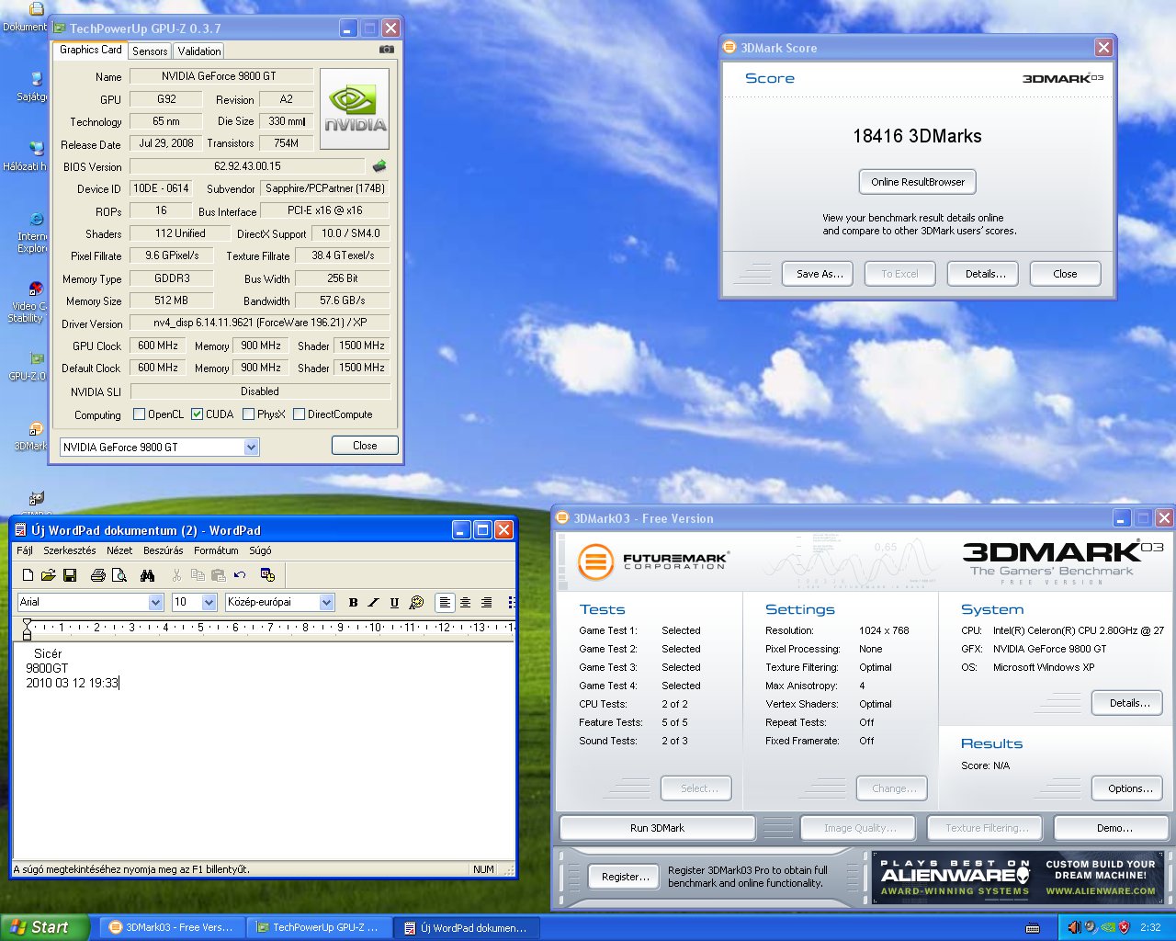
Task: Click Save As in 3DMark Score window
Action: click(x=820, y=274)
